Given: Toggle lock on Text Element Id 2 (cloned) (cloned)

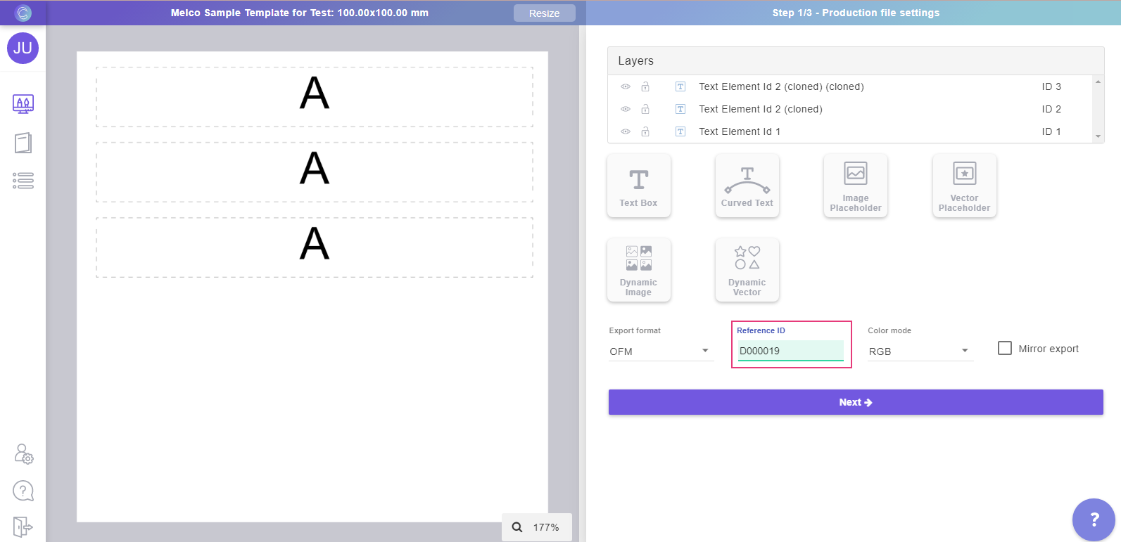Looking at the screenshot, I should click(x=645, y=86).
